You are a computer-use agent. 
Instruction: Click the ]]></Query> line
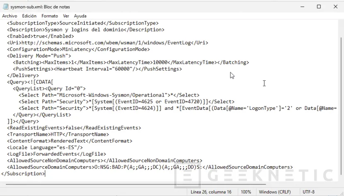pyautogui.click(x=23, y=121)
